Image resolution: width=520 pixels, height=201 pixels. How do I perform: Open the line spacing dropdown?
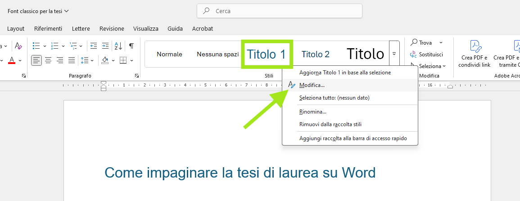pyautogui.click(x=87, y=60)
